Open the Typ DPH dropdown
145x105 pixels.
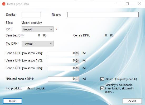coord(37,44)
